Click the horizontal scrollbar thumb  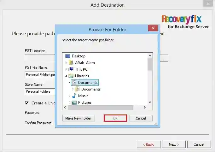100,108
